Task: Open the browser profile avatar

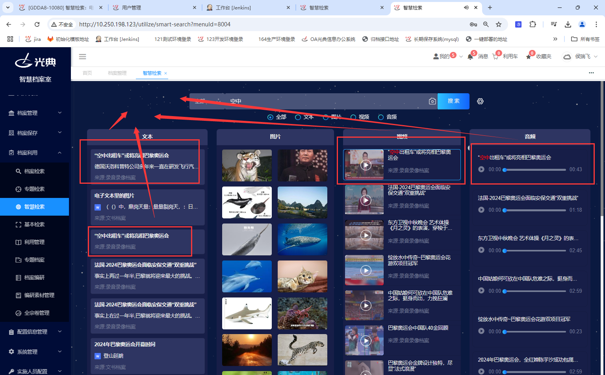Action: coord(582,24)
